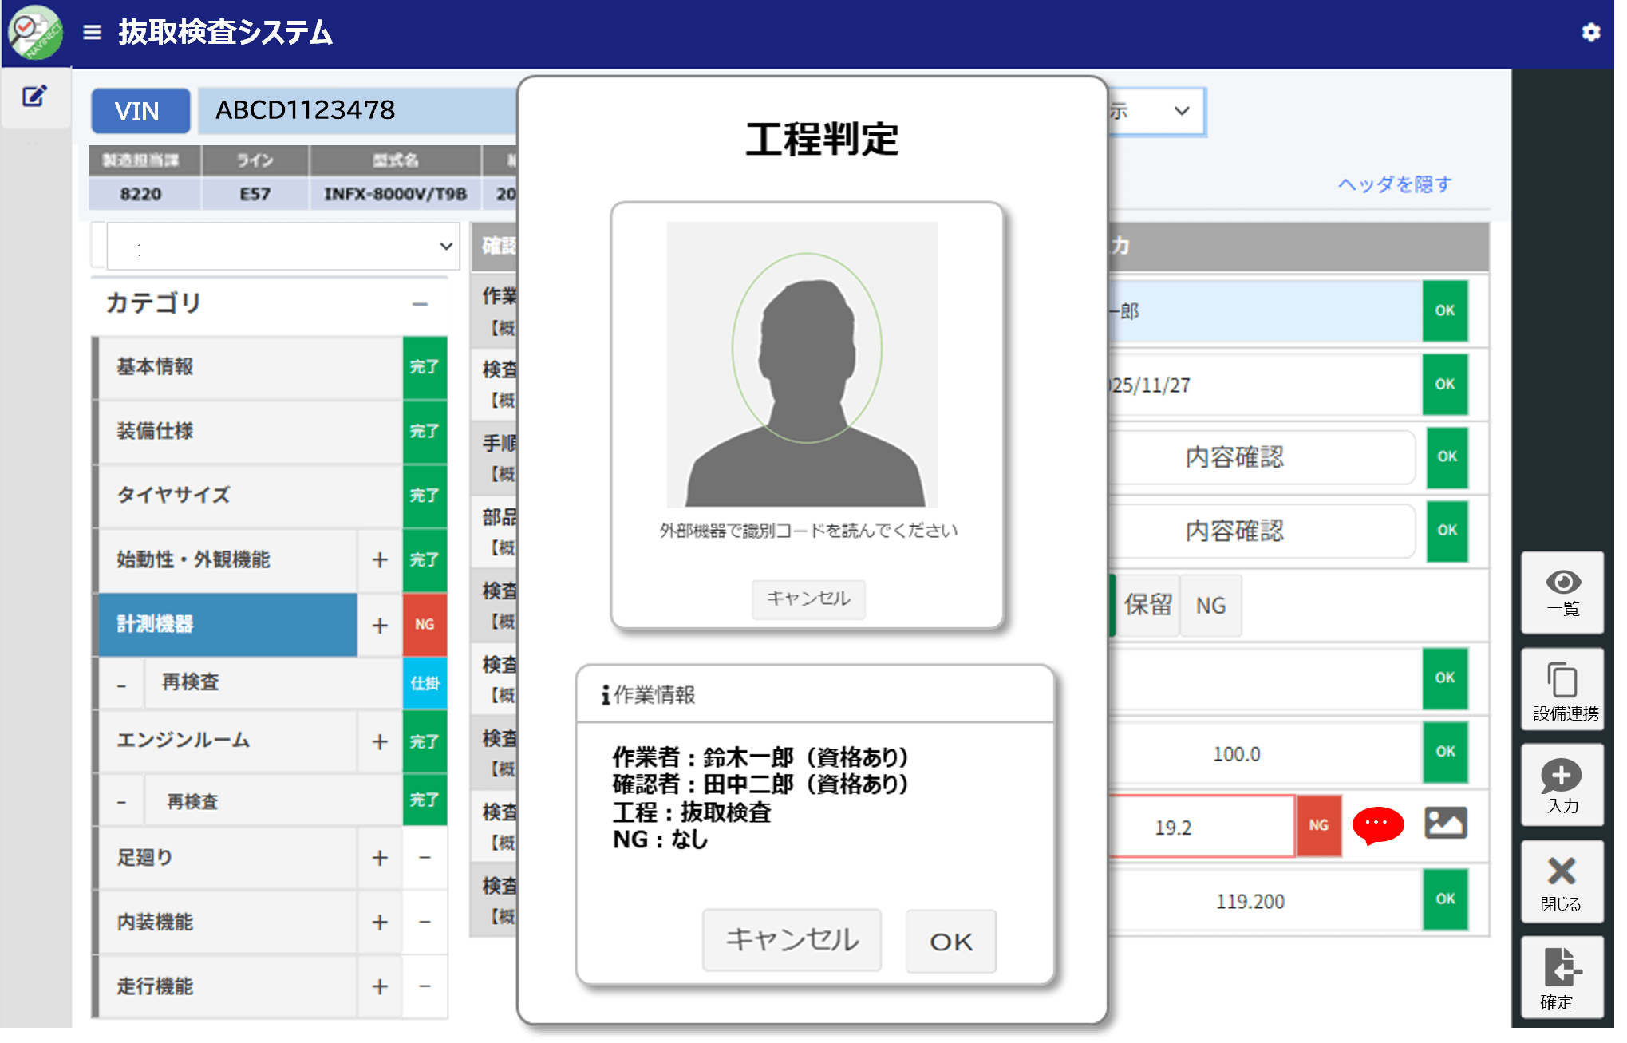The image size is (1627, 1043).
Task: Click the edit pencil icon in sidebar
Action: click(34, 97)
